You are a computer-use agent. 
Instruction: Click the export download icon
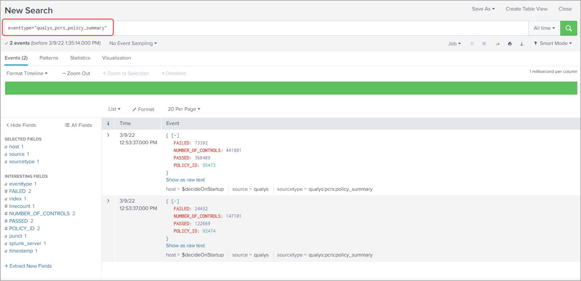[x=522, y=44]
